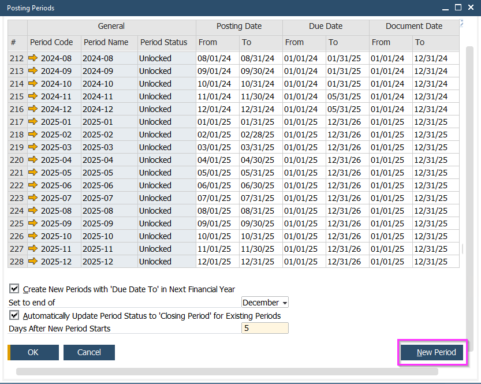
Task: Toggle Automatically Update Period Status checkbox
Action: [x=14, y=316]
